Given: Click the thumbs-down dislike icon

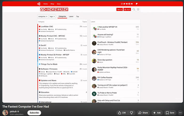Looking at the screenshot, I should pyautogui.click(x=131, y=113).
